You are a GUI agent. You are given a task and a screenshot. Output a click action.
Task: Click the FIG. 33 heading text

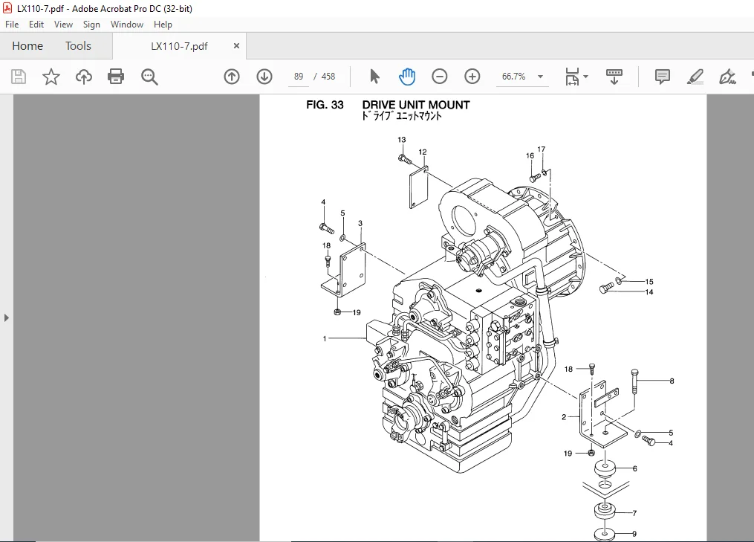[x=325, y=105]
